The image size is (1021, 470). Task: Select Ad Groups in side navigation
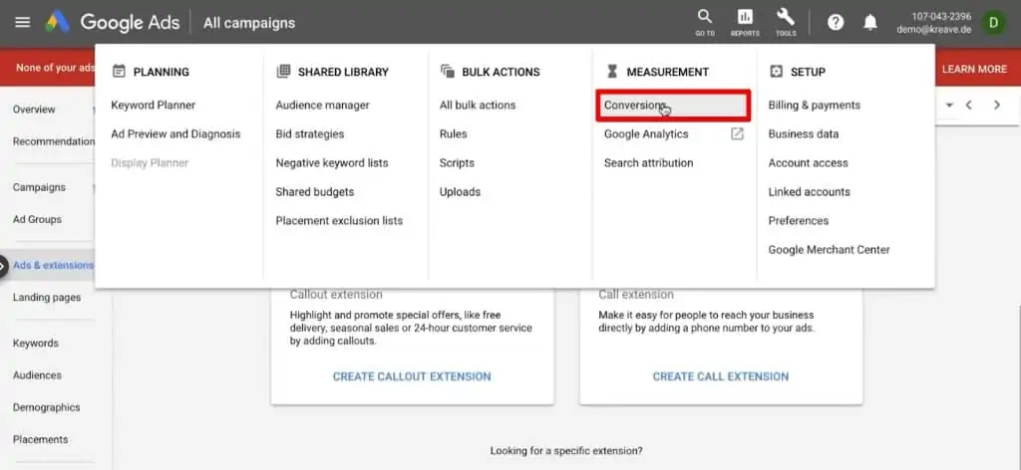pyautogui.click(x=37, y=220)
